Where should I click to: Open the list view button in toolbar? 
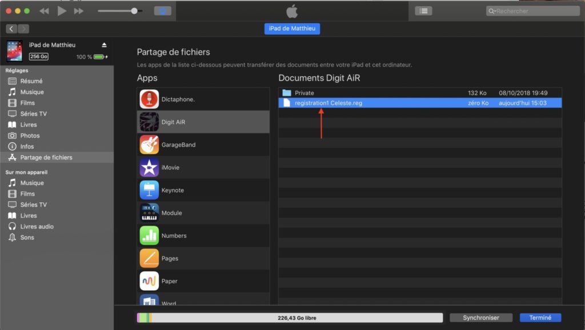(x=423, y=11)
